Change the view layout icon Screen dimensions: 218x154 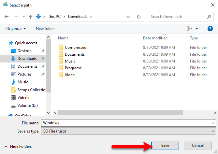190,28
